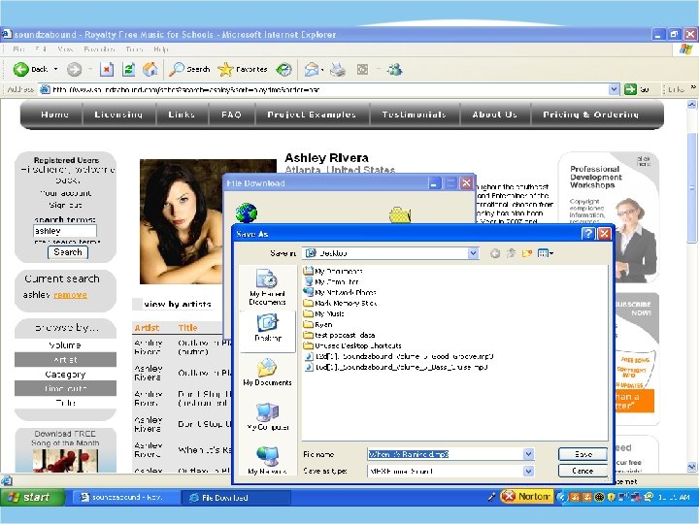Image resolution: width=699 pixels, height=524 pixels.
Task: Go to Home tab on website navigation
Action: click(54, 115)
